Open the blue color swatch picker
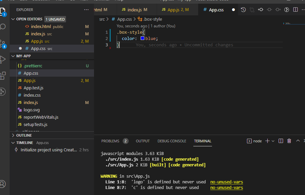Screen dimensions: 305x195 [x=142, y=38]
